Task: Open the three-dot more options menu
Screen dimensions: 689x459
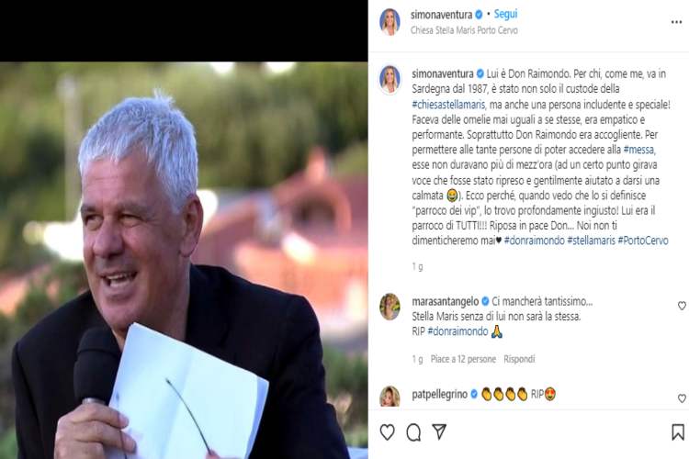Action: click(676, 22)
